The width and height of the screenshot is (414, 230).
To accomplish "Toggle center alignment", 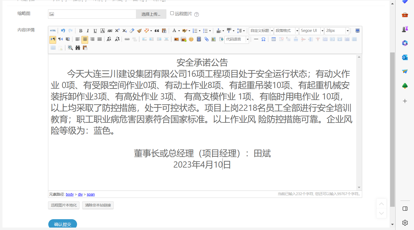I will click(x=85, y=39).
